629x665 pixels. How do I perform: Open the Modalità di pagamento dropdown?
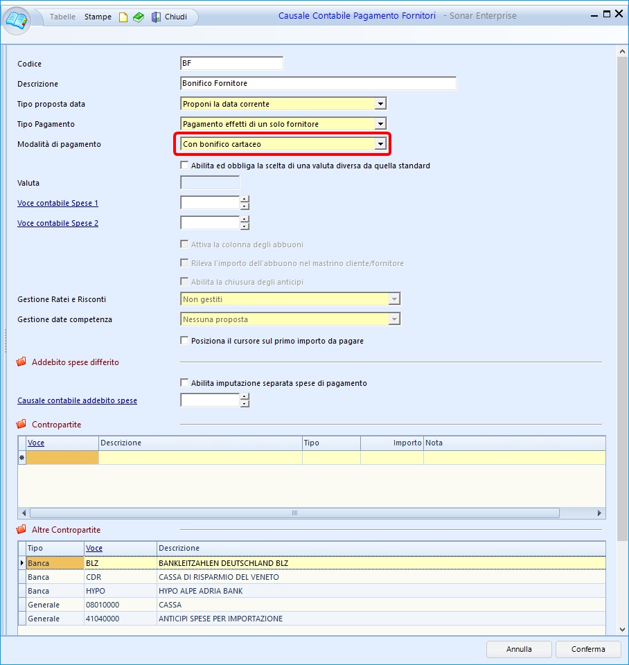click(380, 144)
